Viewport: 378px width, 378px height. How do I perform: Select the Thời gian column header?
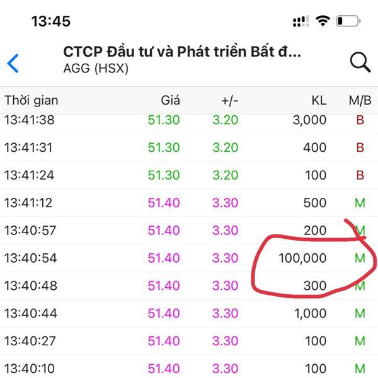pyautogui.click(x=31, y=101)
